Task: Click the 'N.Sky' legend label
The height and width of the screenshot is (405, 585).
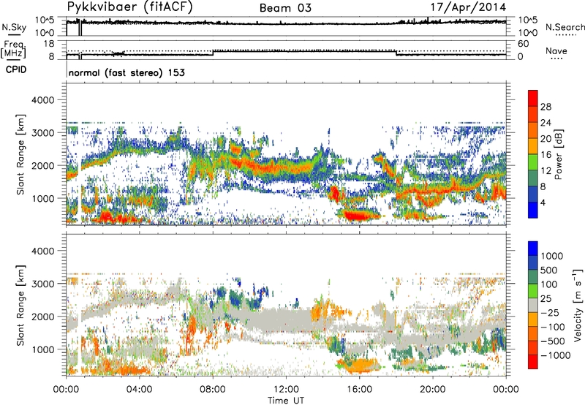Action: 14,27
